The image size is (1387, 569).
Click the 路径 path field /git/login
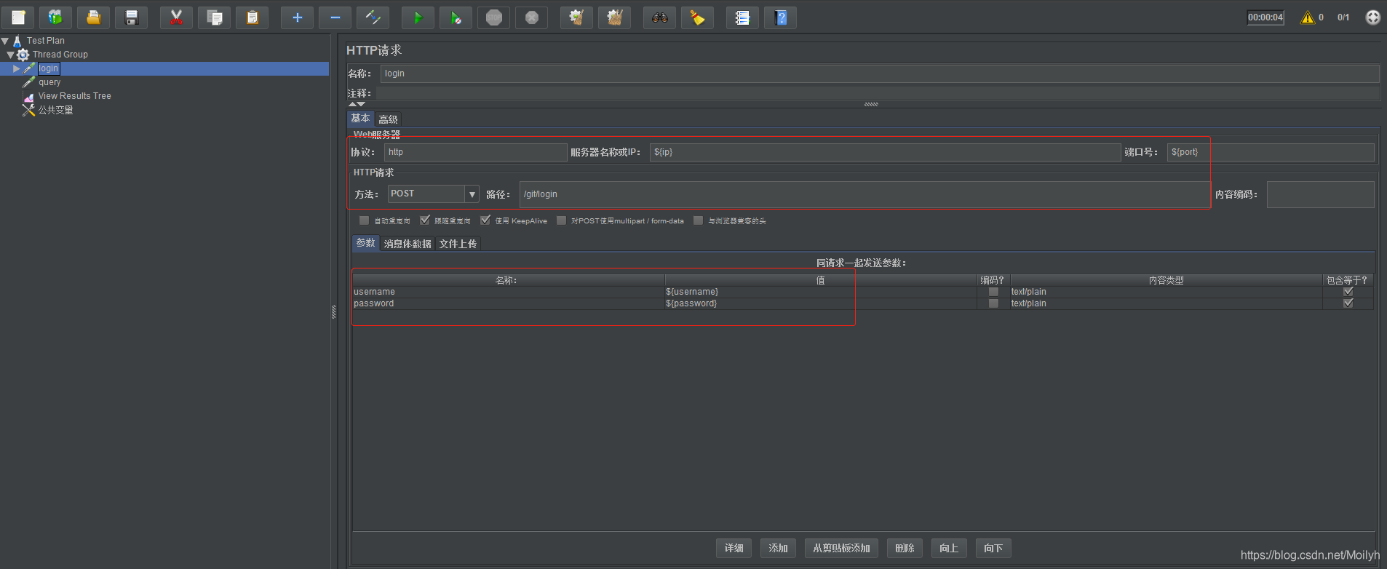point(865,194)
